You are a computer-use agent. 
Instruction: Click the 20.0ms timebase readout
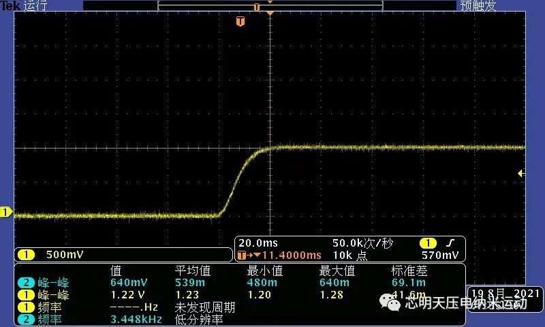258,243
